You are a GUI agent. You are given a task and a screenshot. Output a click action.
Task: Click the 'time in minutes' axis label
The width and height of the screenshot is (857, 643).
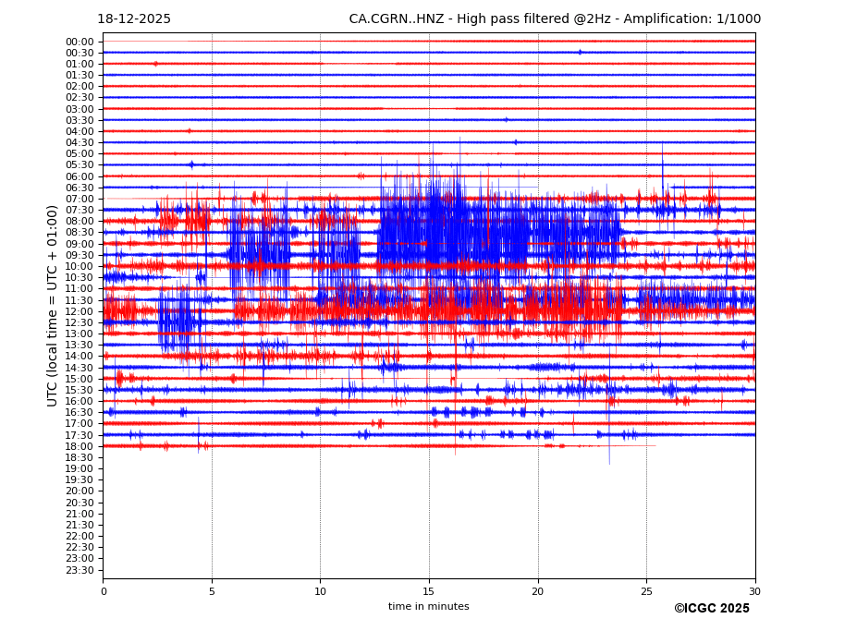tap(428, 607)
